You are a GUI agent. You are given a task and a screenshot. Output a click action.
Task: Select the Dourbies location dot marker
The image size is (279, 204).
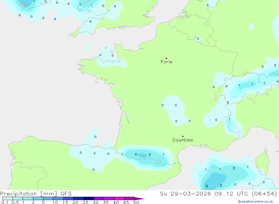[x=183, y=136]
